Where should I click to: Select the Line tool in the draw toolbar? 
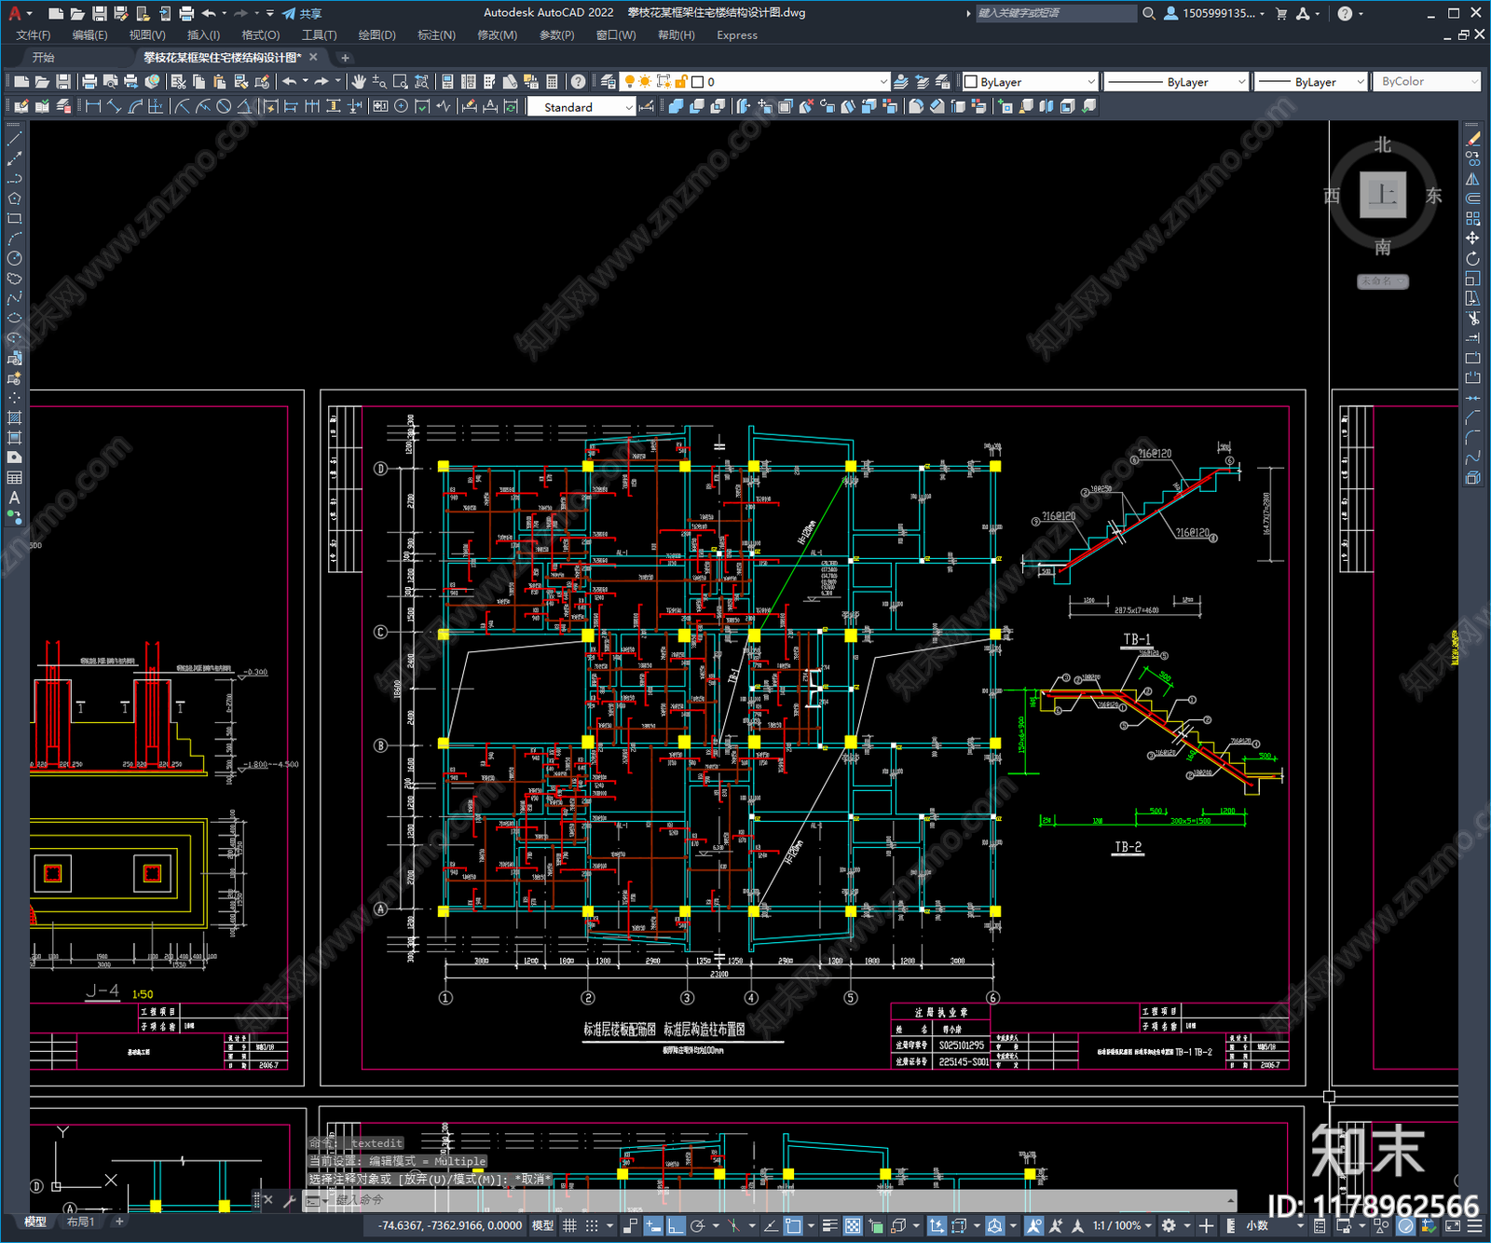click(14, 139)
